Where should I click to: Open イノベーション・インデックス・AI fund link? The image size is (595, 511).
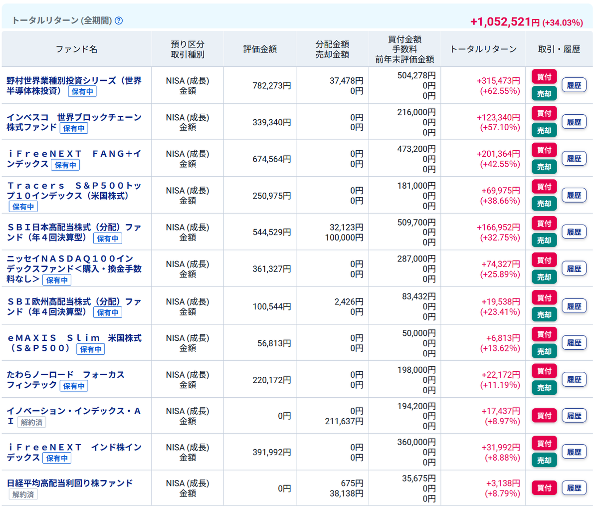pyautogui.click(x=74, y=416)
